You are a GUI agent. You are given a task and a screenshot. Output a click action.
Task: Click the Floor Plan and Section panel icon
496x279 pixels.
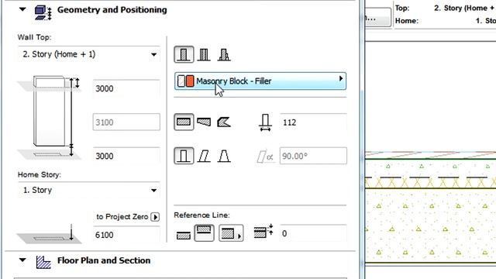click(43, 262)
